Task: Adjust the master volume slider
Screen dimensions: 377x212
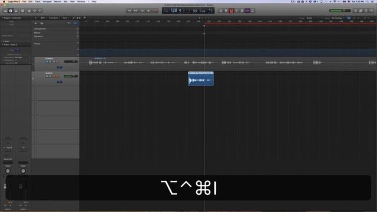Action: (x=339, y=11)
